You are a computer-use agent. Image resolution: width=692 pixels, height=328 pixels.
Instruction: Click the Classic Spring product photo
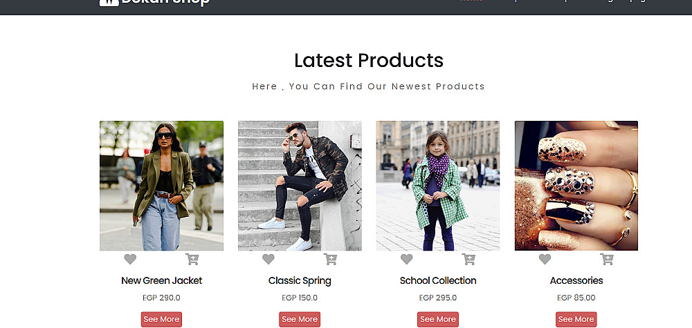(300, 186)
